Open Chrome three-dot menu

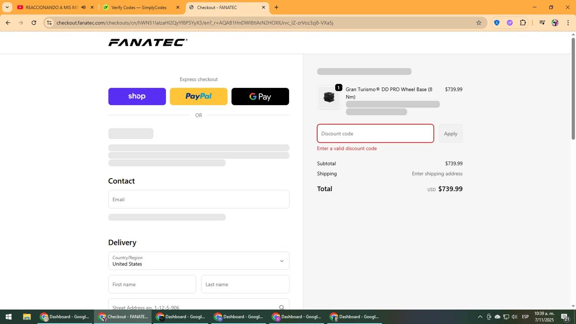point(568,23)
